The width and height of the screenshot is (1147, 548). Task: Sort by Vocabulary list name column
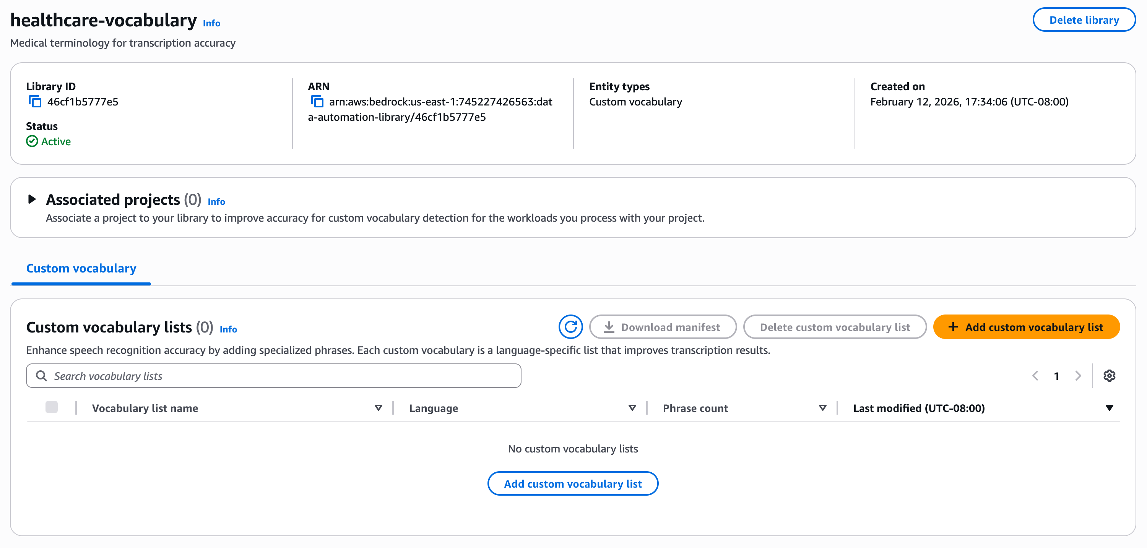(x=379, y=408)
